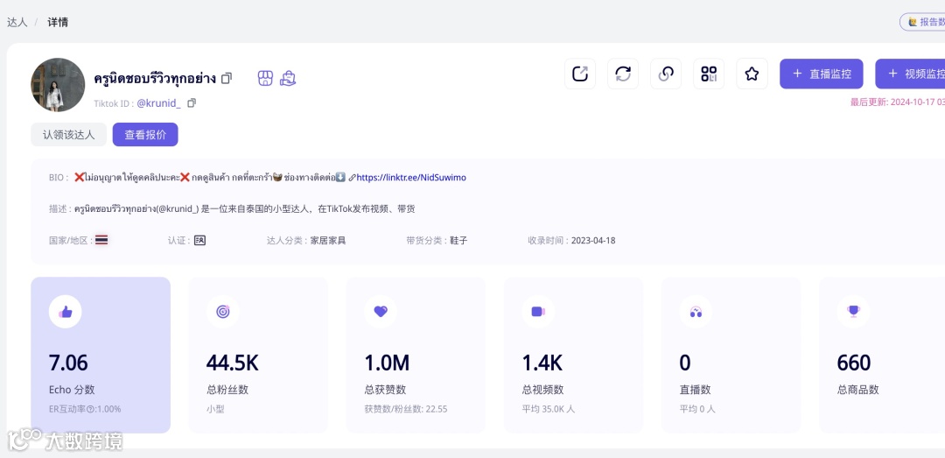Click the 视频监控 button
This screenshot has width=945, height=458.
(x=910, y=74)
